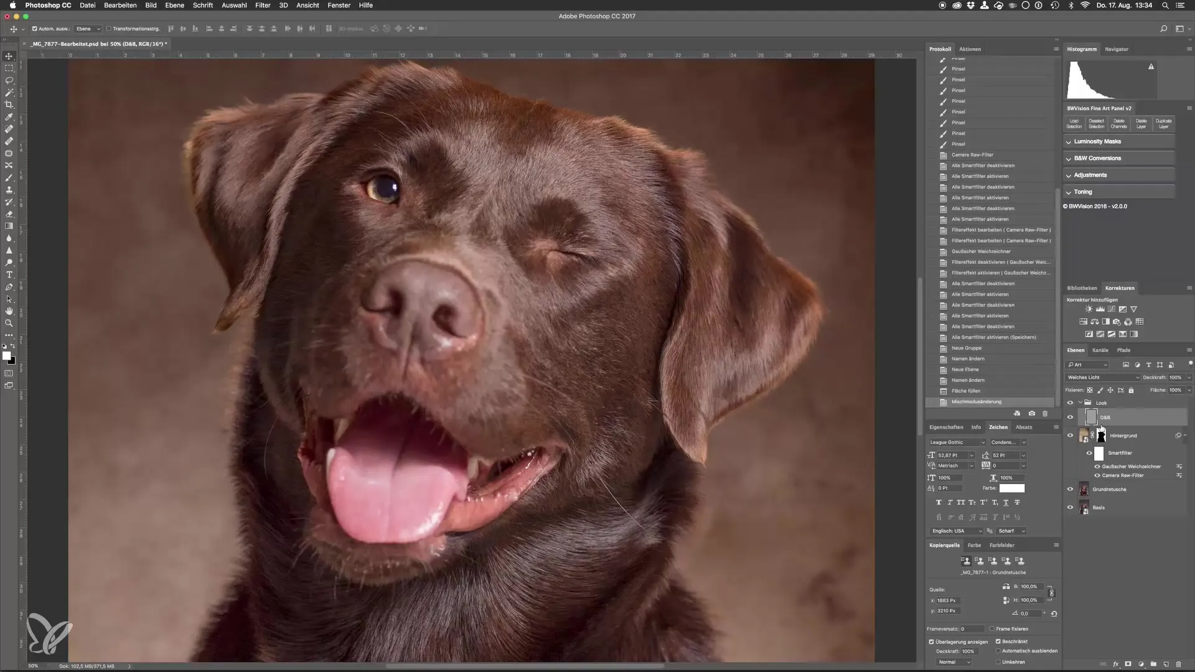Select the Type tool
The width and height of the screenshot is (1195, 672).
(x=9, y=275)
